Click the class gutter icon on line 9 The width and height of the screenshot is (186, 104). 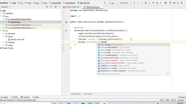(66, 22)
